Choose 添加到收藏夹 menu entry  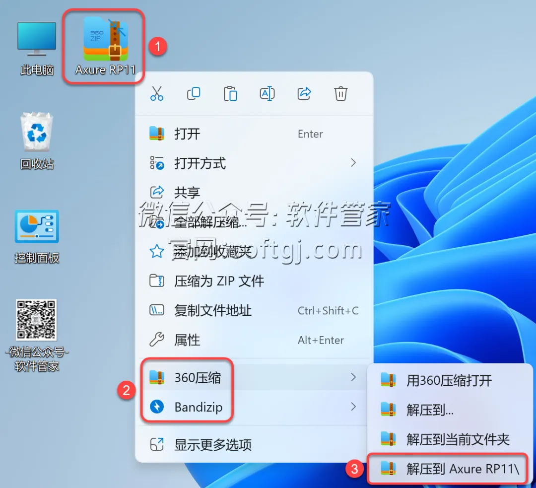coord(254,252)
